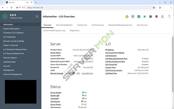Open Management in the sidebar
Viewport: 174px width, 109px height.
9,70
